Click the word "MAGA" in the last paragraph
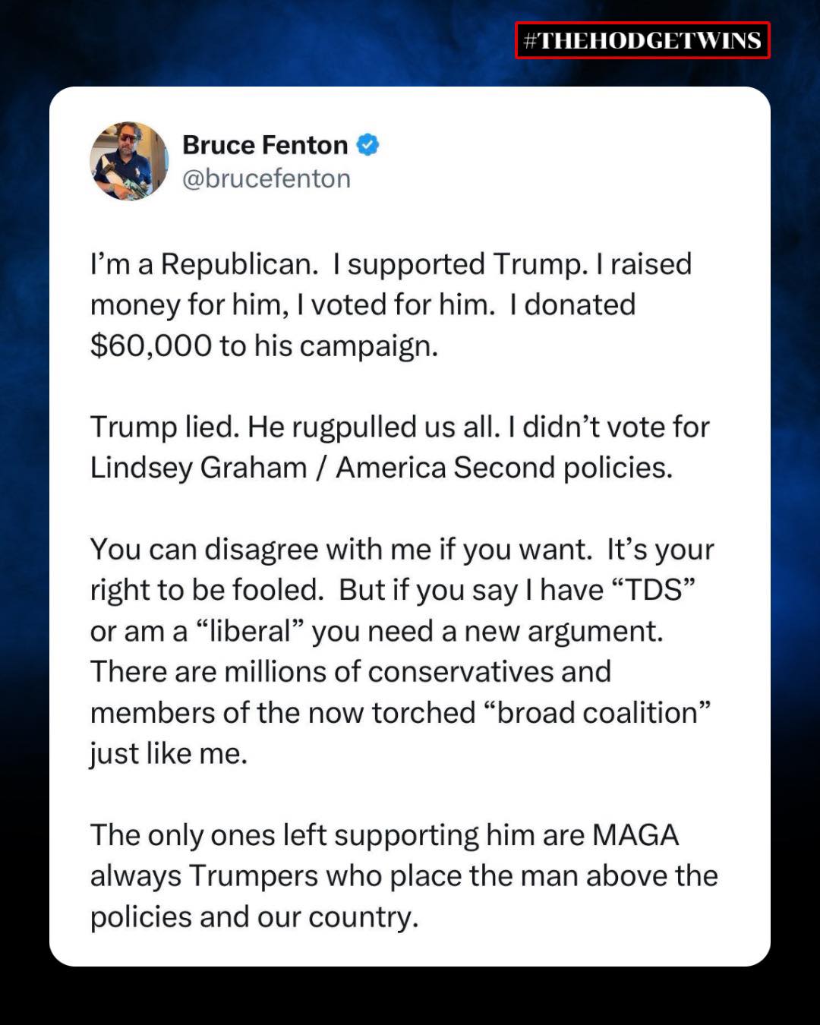The width and height of the screenshot is (820, 1025). tap(635, 835)
